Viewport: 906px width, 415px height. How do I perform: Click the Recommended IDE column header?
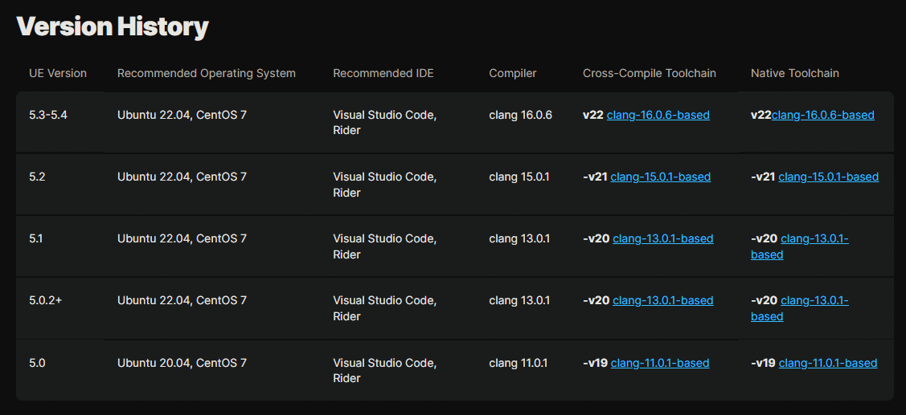pyautogui.click(x=383, y=73)
